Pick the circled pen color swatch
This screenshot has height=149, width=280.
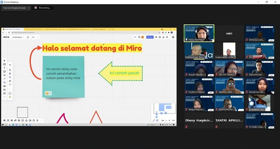[x=10, y=93]
